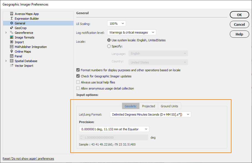The height and width of the screenshot is (163, 252).
Task: Switch to the Projected tab
Action: tap(149, 106)
